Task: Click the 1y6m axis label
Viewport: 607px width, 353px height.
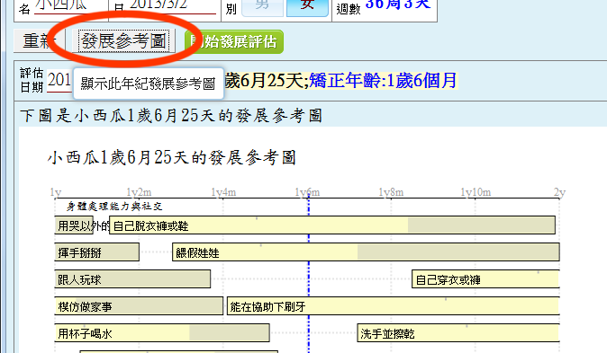Action: (307, 192)
